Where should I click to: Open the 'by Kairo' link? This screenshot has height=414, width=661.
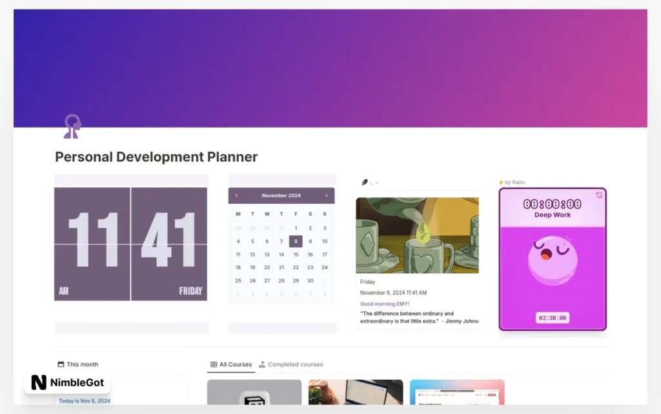514,182
